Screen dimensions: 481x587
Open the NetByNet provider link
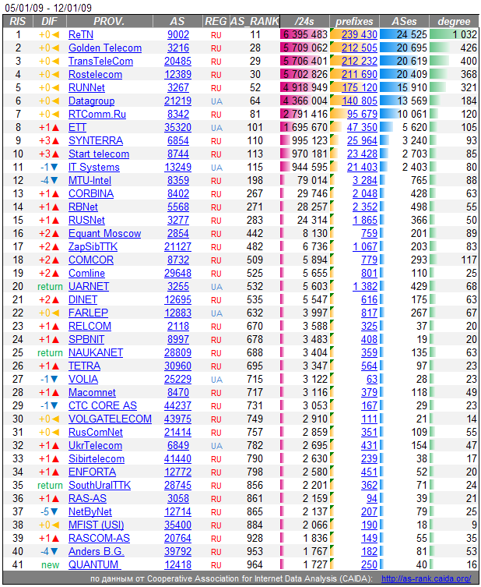90,511
